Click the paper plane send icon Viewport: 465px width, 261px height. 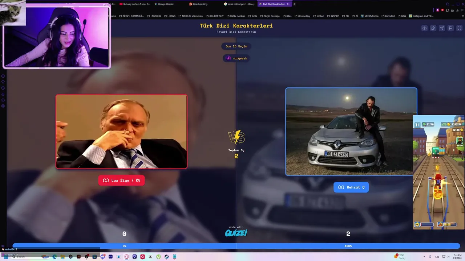pos(442,28)
